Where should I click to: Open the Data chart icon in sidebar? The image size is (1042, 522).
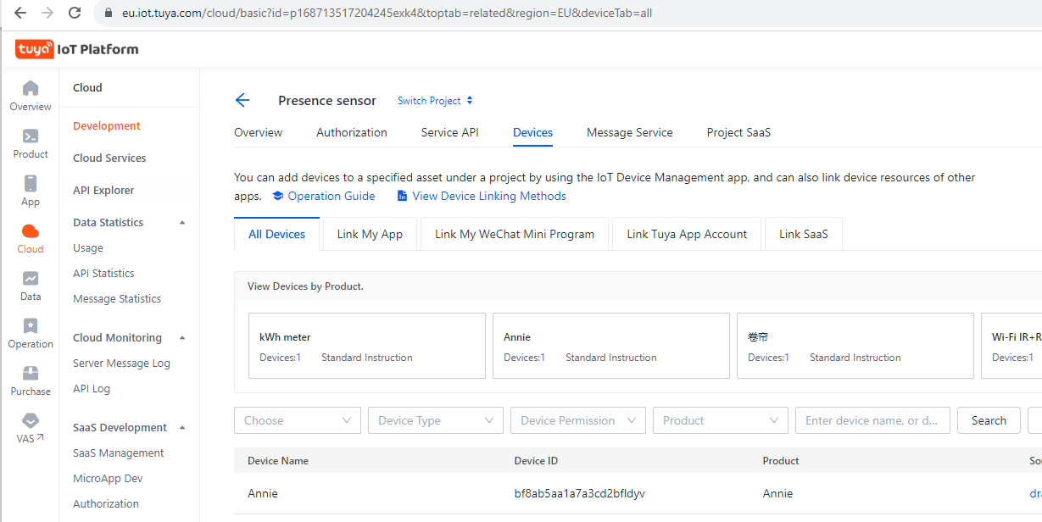31,278
